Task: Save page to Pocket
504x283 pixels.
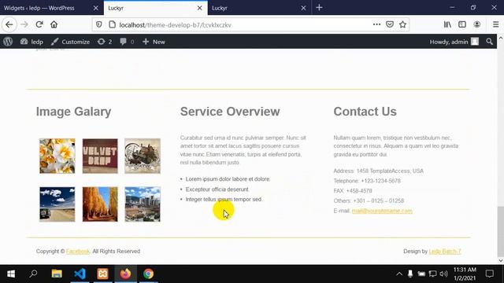Action: click(390, 24)
